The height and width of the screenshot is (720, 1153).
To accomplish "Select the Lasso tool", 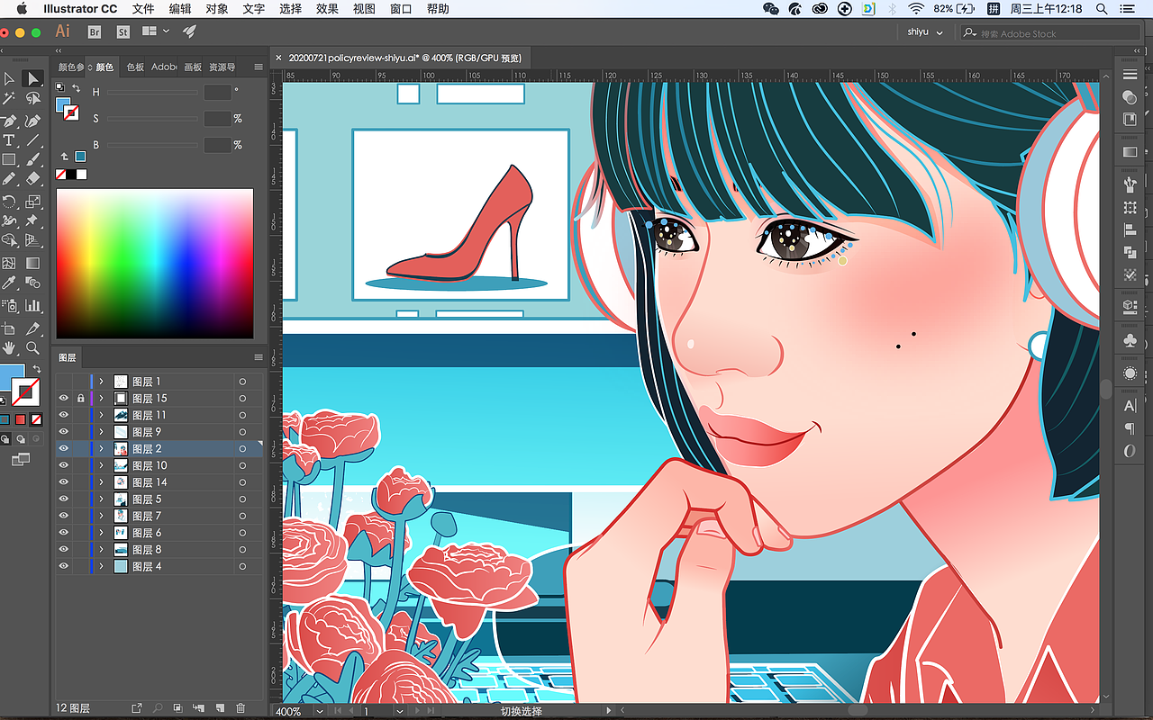I will click(x=32, y=99).
